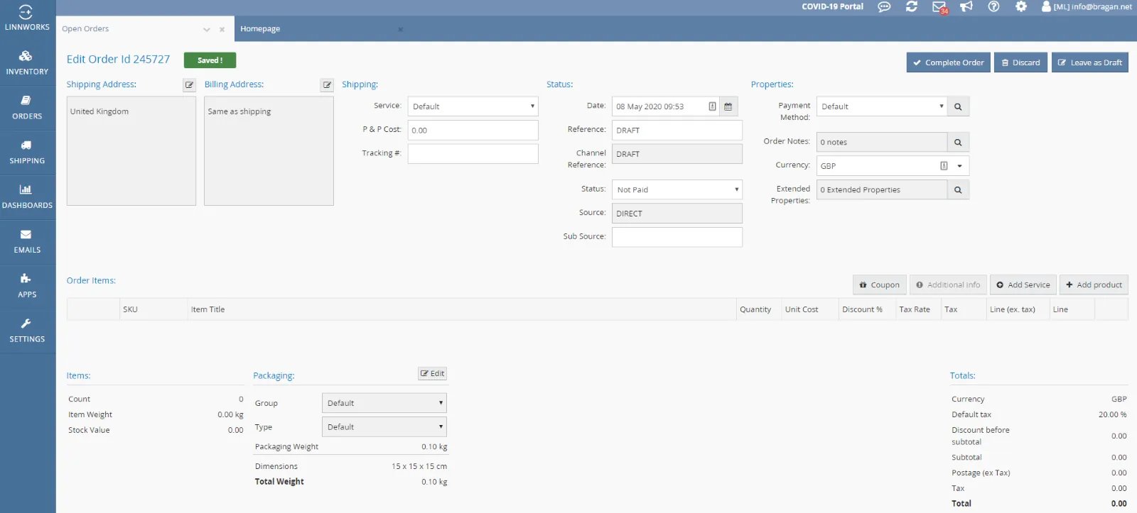Viewport: 1137px width, 513px height.
Task: Click the Item Title column header
Action: tap(462, 309)
